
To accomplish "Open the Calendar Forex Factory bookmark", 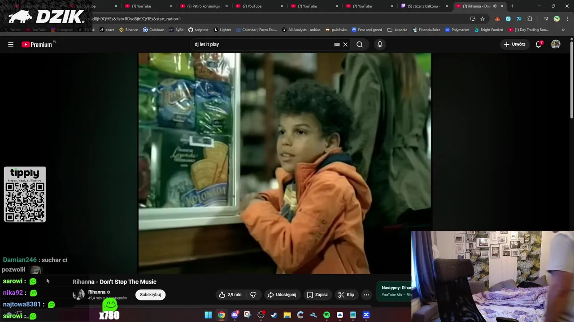I will (256, 30).
